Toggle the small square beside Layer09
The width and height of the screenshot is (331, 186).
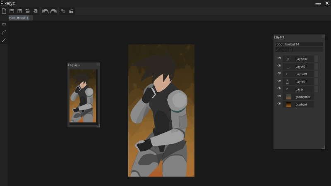point(316,74)
